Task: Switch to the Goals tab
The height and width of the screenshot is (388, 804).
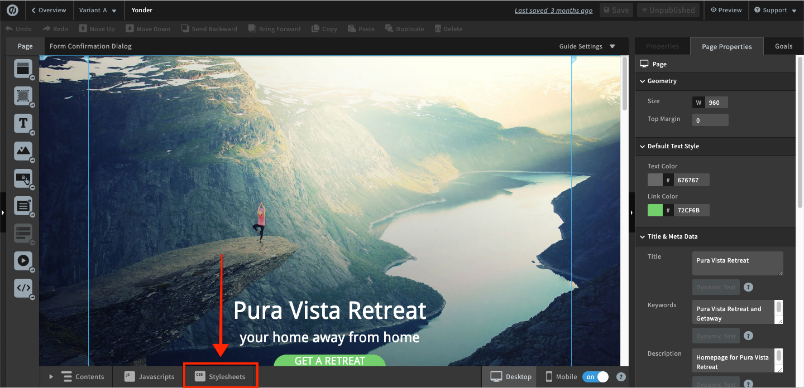Action: [783, 47]
